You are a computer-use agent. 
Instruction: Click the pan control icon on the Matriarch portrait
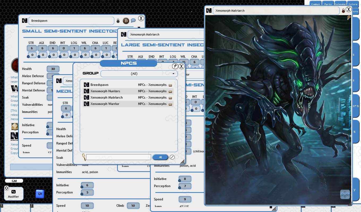coord(345,195)
